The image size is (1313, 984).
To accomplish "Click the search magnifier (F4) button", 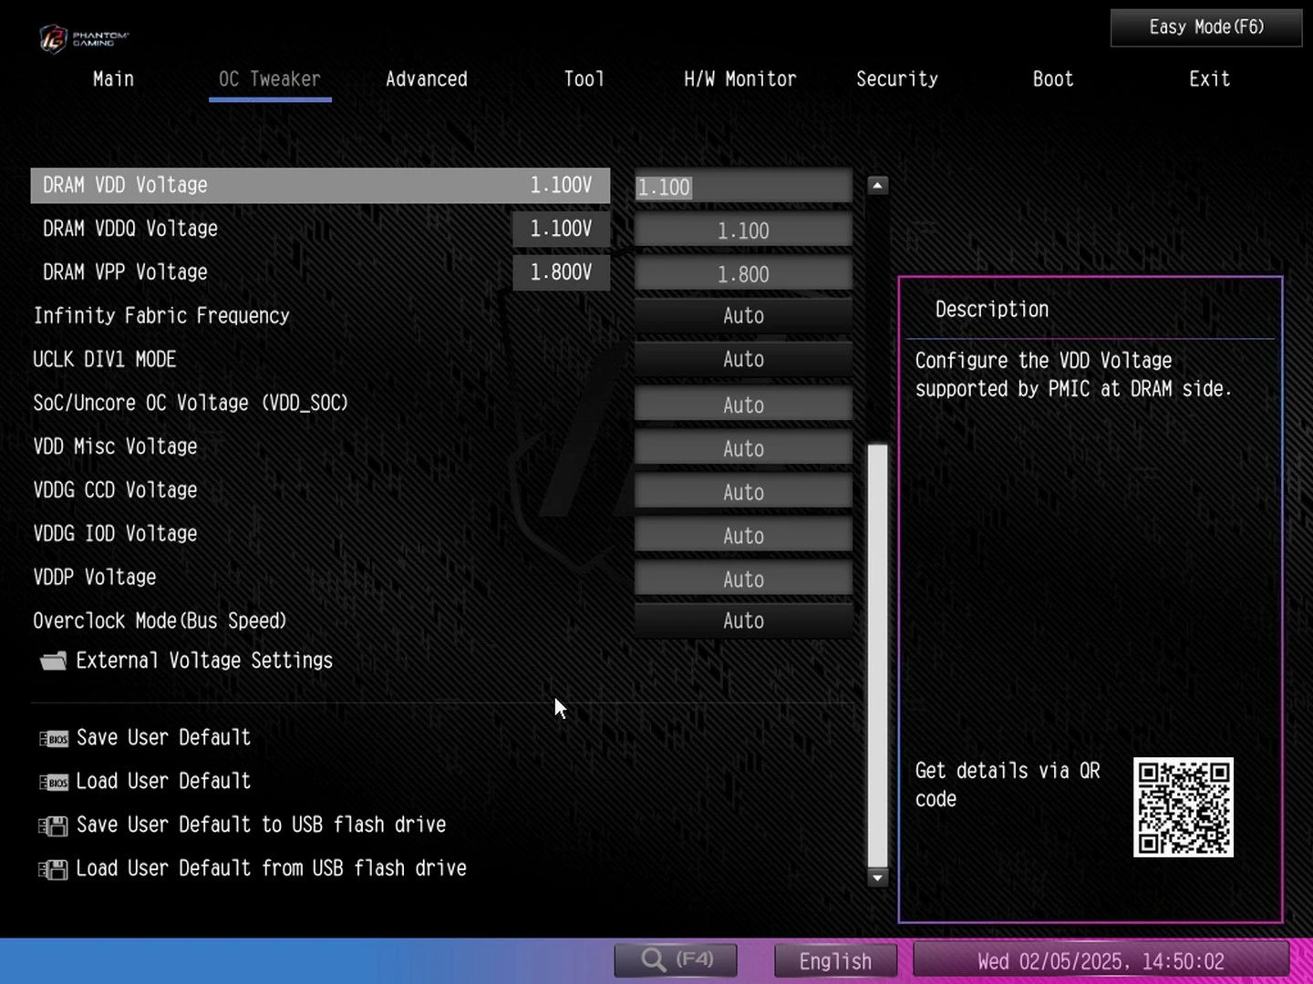I will [676, 960].
